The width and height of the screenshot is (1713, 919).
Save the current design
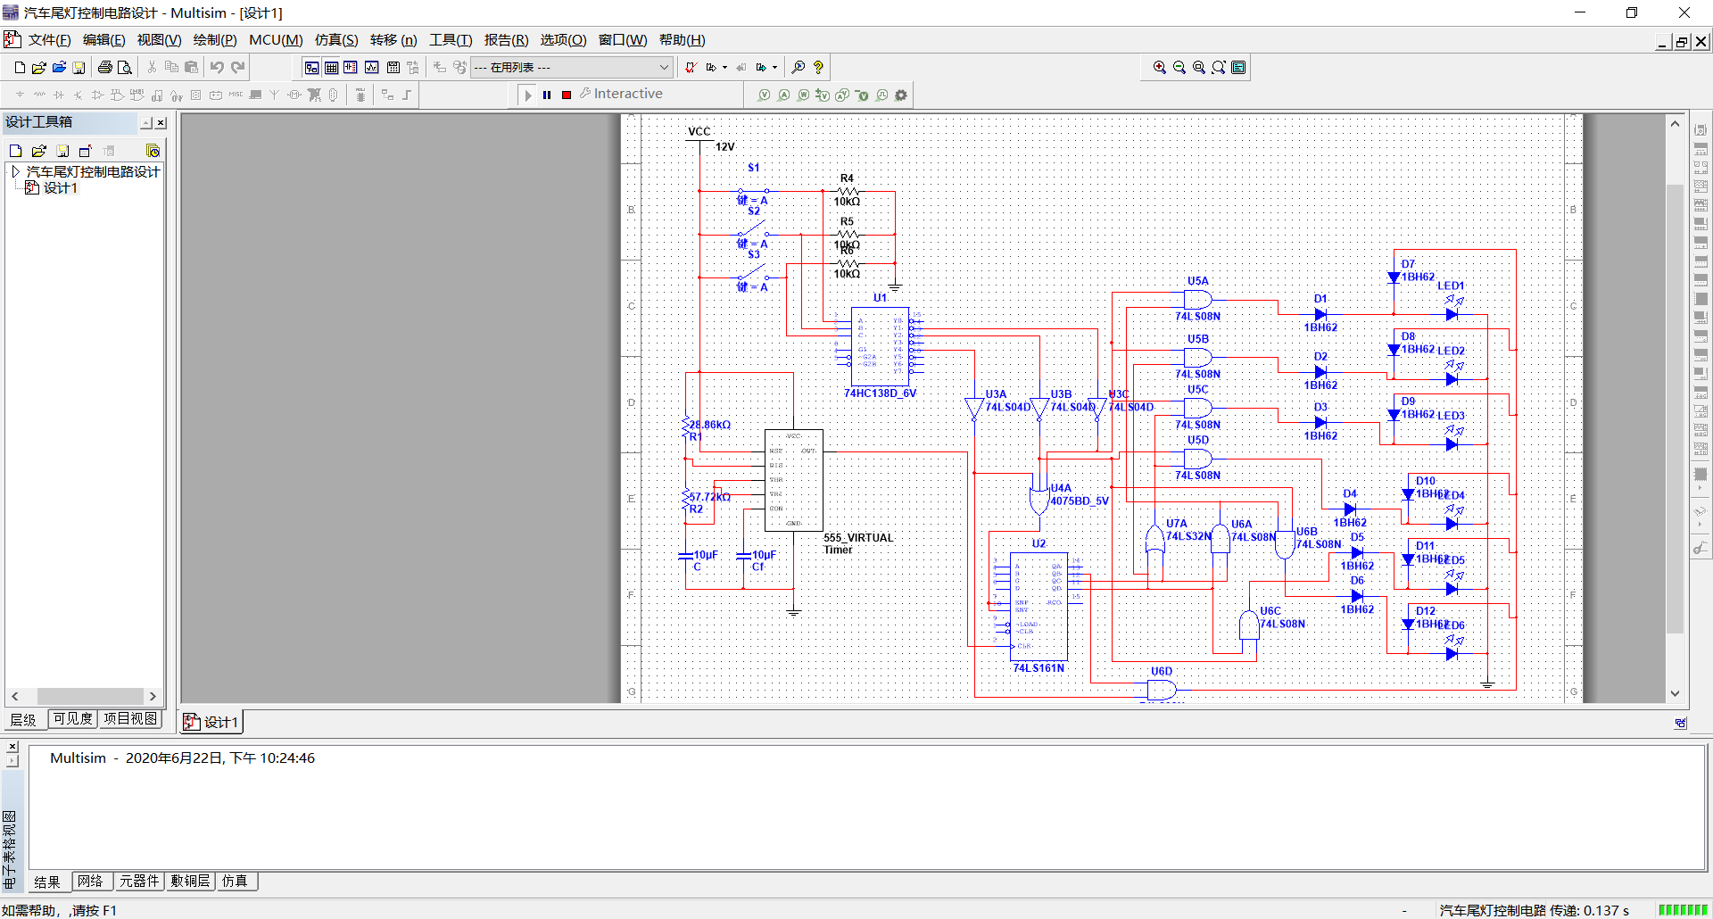coord(79,67)
